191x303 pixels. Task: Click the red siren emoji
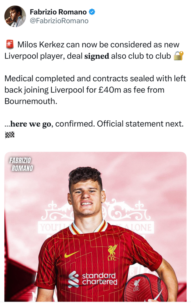(10, 44)
